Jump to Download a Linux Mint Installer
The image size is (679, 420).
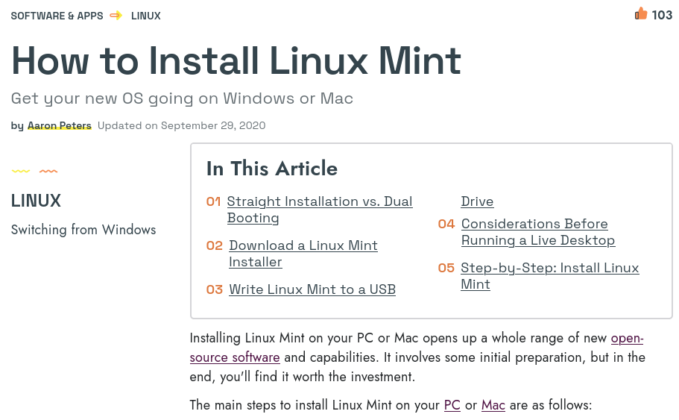(303, 254)
